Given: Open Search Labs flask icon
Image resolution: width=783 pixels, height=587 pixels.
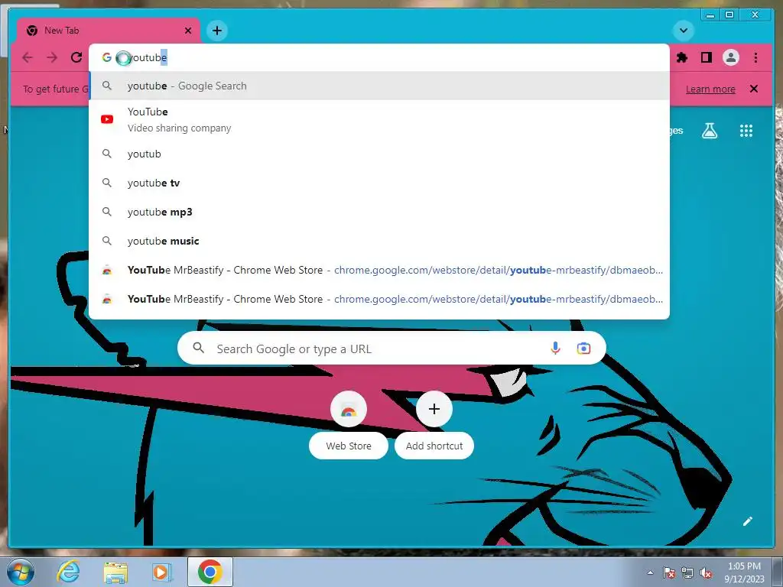Looking at the screenshot, I should click(709, 131).
